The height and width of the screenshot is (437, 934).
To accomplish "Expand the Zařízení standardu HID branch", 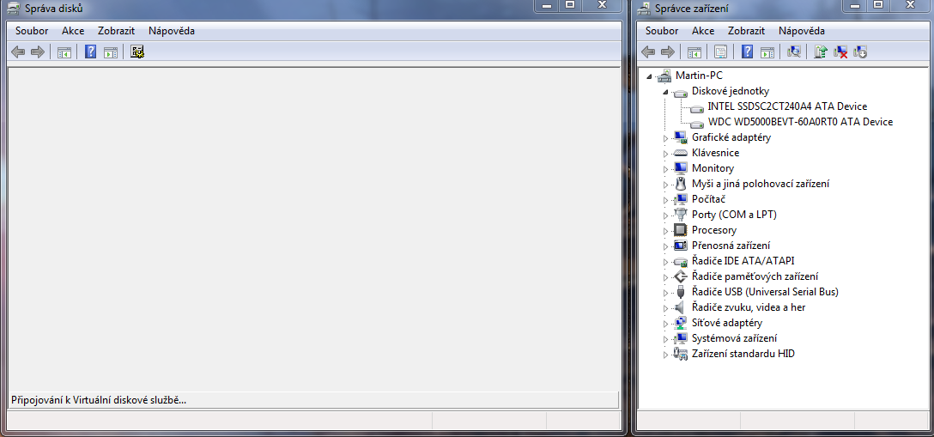I will click(x=666, y=355).
